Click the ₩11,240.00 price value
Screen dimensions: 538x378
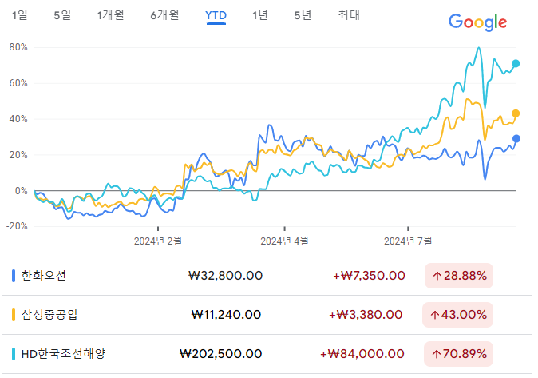click(226, 315)
